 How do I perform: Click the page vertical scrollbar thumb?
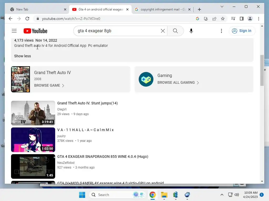262,70
